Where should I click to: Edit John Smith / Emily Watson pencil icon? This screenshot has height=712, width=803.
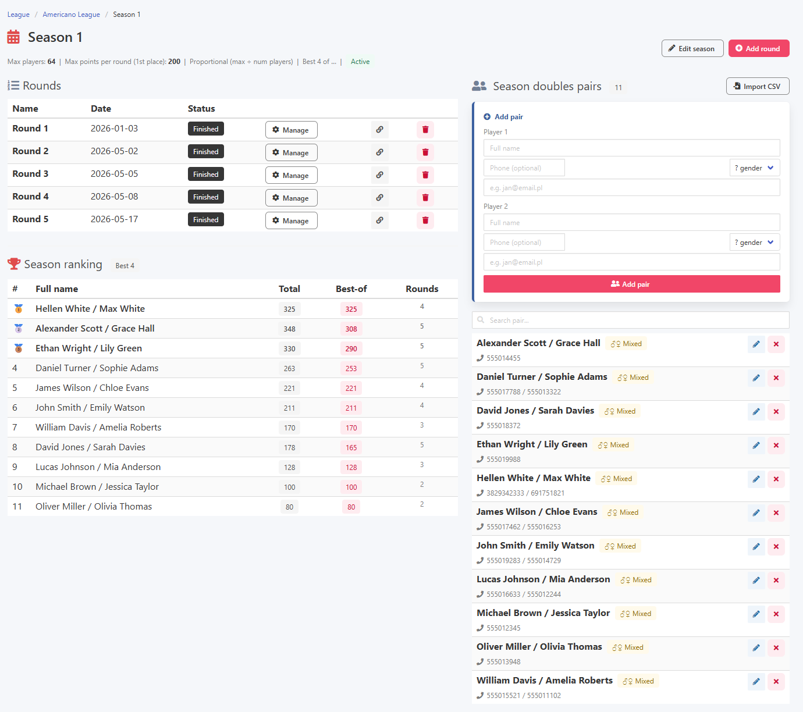click(756, 547)
